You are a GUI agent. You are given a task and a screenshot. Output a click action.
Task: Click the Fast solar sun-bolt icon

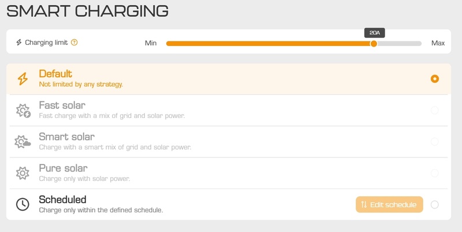point(23,111)
